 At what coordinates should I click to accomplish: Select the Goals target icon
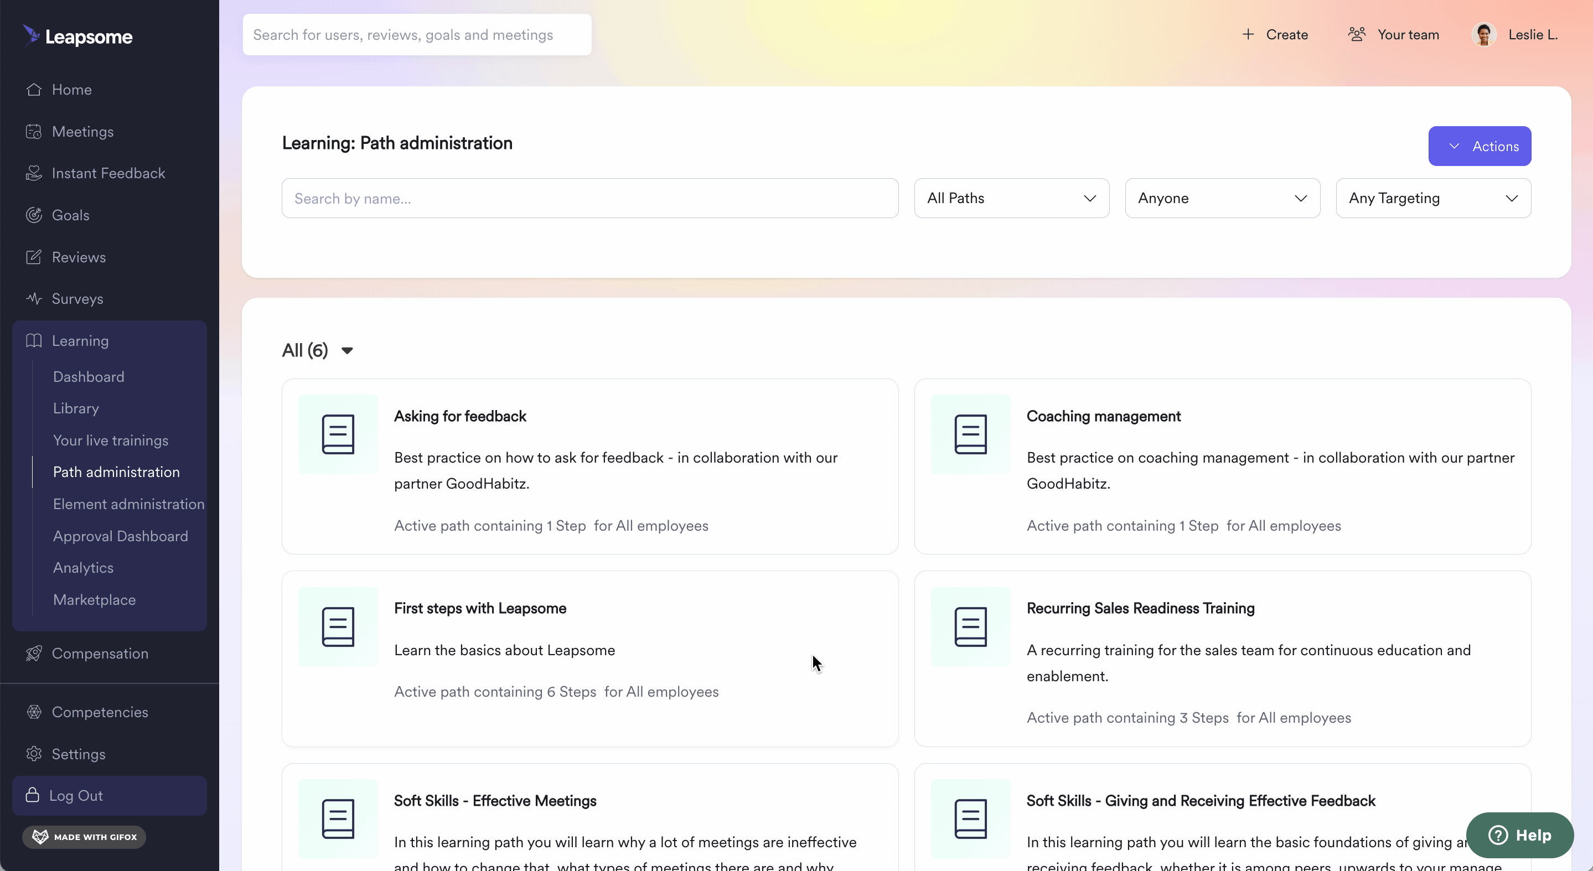34,215
